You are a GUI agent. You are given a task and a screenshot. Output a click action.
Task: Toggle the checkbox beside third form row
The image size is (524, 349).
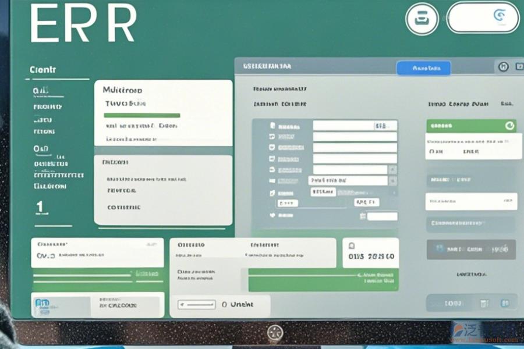click(x=272, y=148)
